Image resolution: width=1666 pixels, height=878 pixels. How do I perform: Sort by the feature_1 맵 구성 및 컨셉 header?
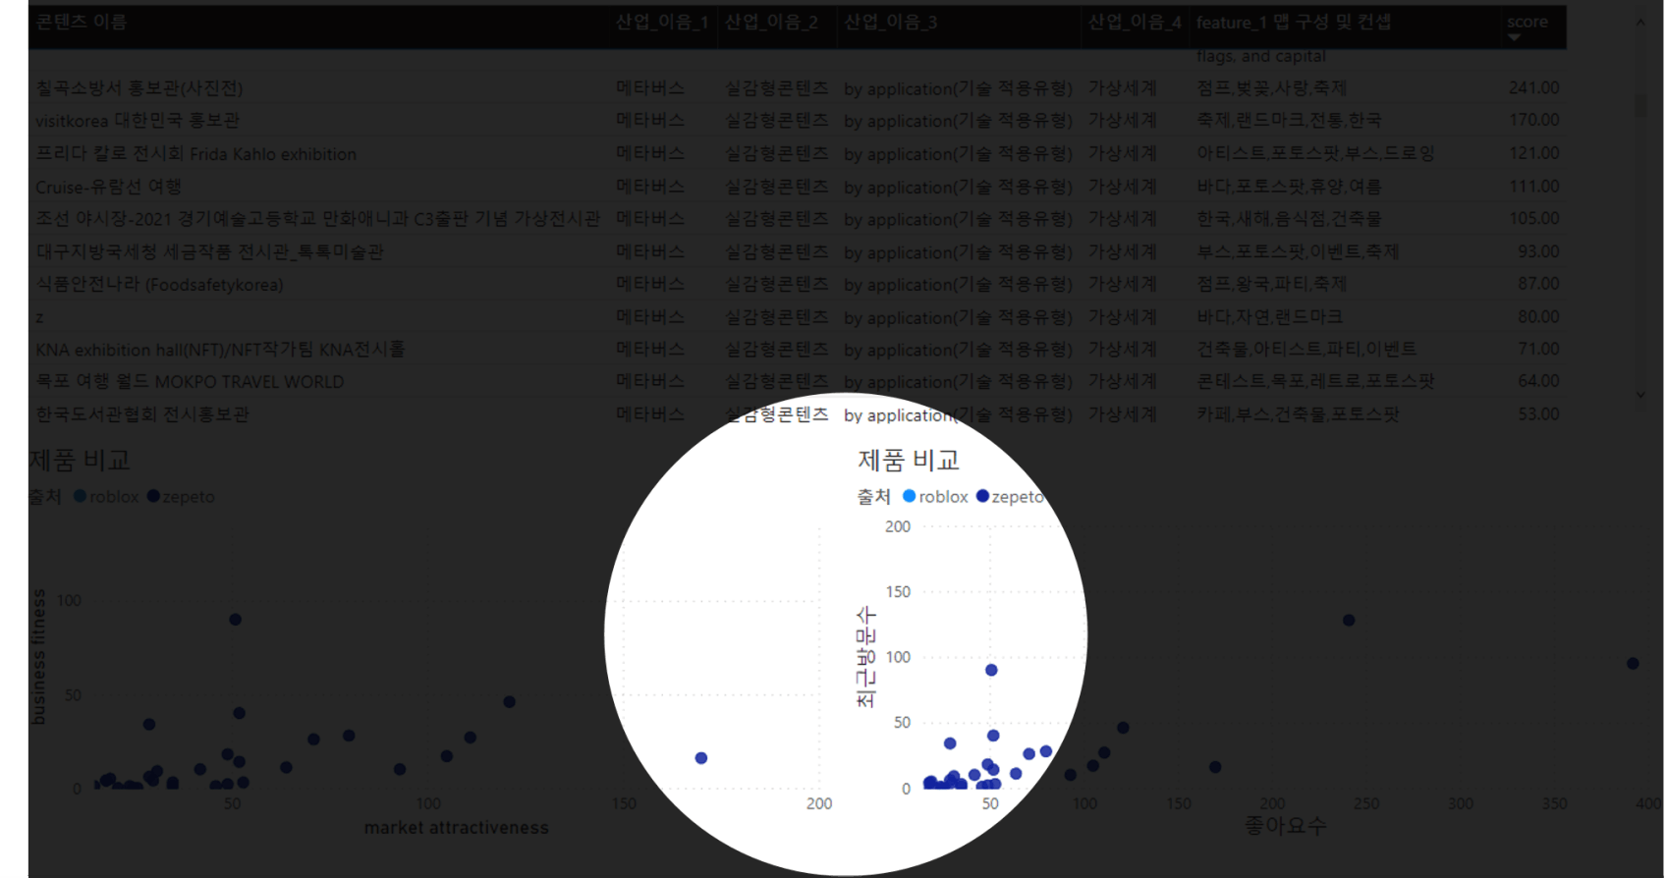click(1293, 22)
